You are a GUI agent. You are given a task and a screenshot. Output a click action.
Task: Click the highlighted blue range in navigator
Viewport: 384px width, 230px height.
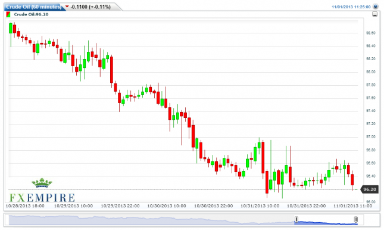[326, 223]
